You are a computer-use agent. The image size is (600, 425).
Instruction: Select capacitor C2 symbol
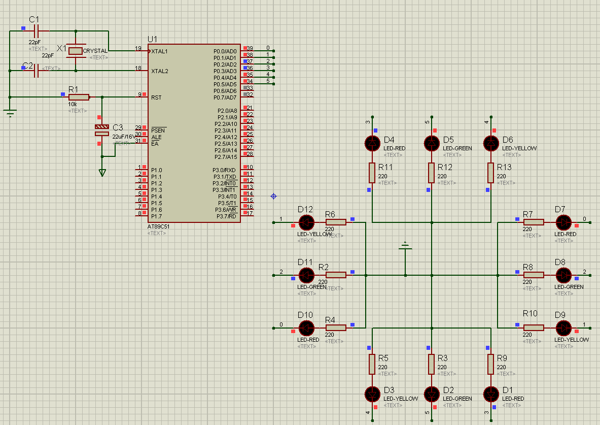click(36, 71)
